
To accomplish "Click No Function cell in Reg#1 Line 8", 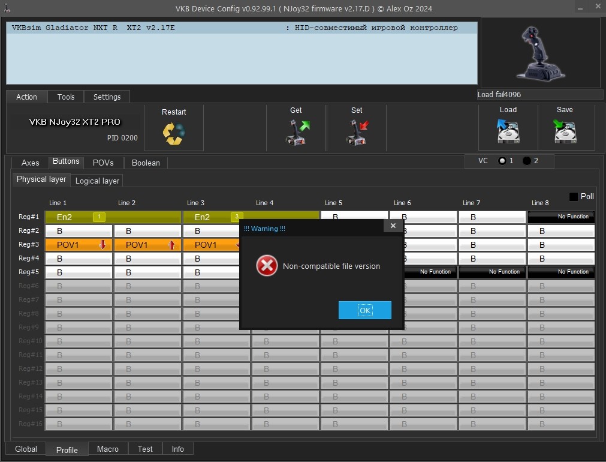I will click(x=561, y=217).
